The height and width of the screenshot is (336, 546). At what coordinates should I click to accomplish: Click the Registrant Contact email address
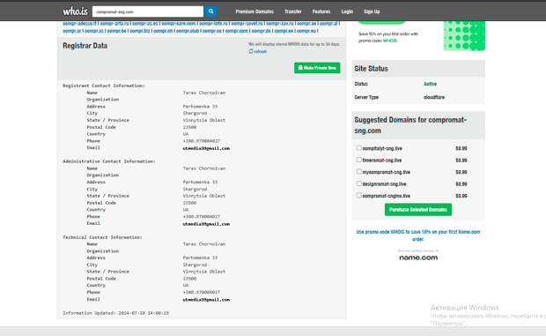click(206, 148)
